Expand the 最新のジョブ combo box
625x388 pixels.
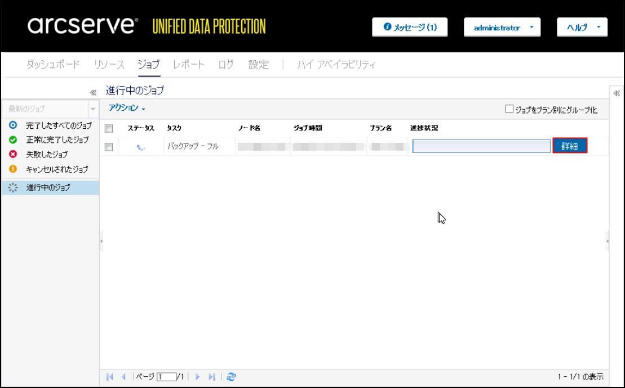click(x=92, y=109)
